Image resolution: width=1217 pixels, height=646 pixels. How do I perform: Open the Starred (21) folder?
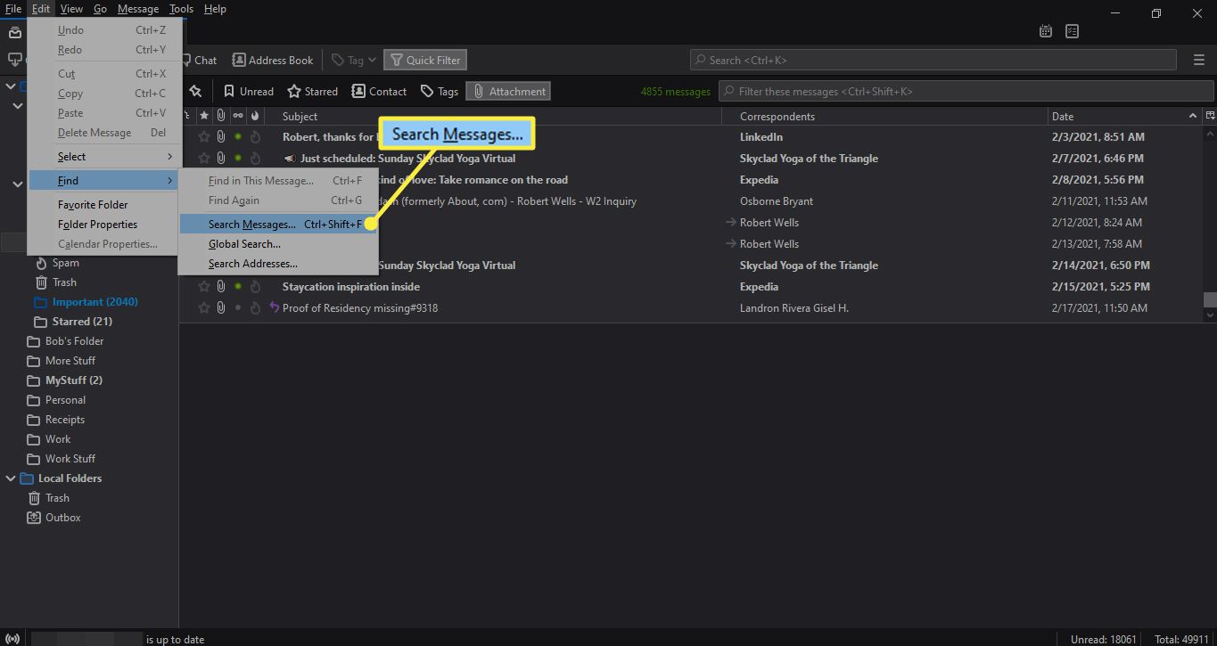click(82, 322)
